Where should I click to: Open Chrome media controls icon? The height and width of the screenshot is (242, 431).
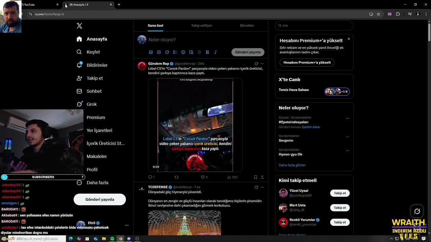410,14
